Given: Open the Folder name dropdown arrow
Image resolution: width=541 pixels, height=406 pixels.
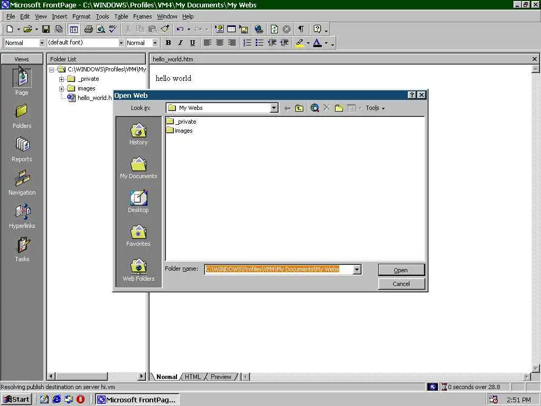Looking at the screenshot, I should click(x=357, y=269).
